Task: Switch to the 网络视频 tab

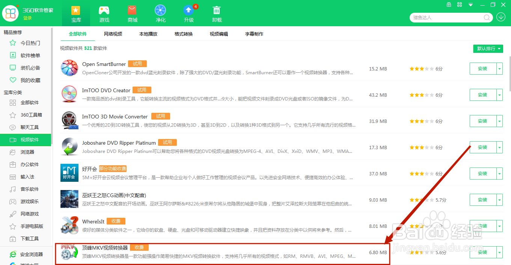Action: tap(113, 34)
